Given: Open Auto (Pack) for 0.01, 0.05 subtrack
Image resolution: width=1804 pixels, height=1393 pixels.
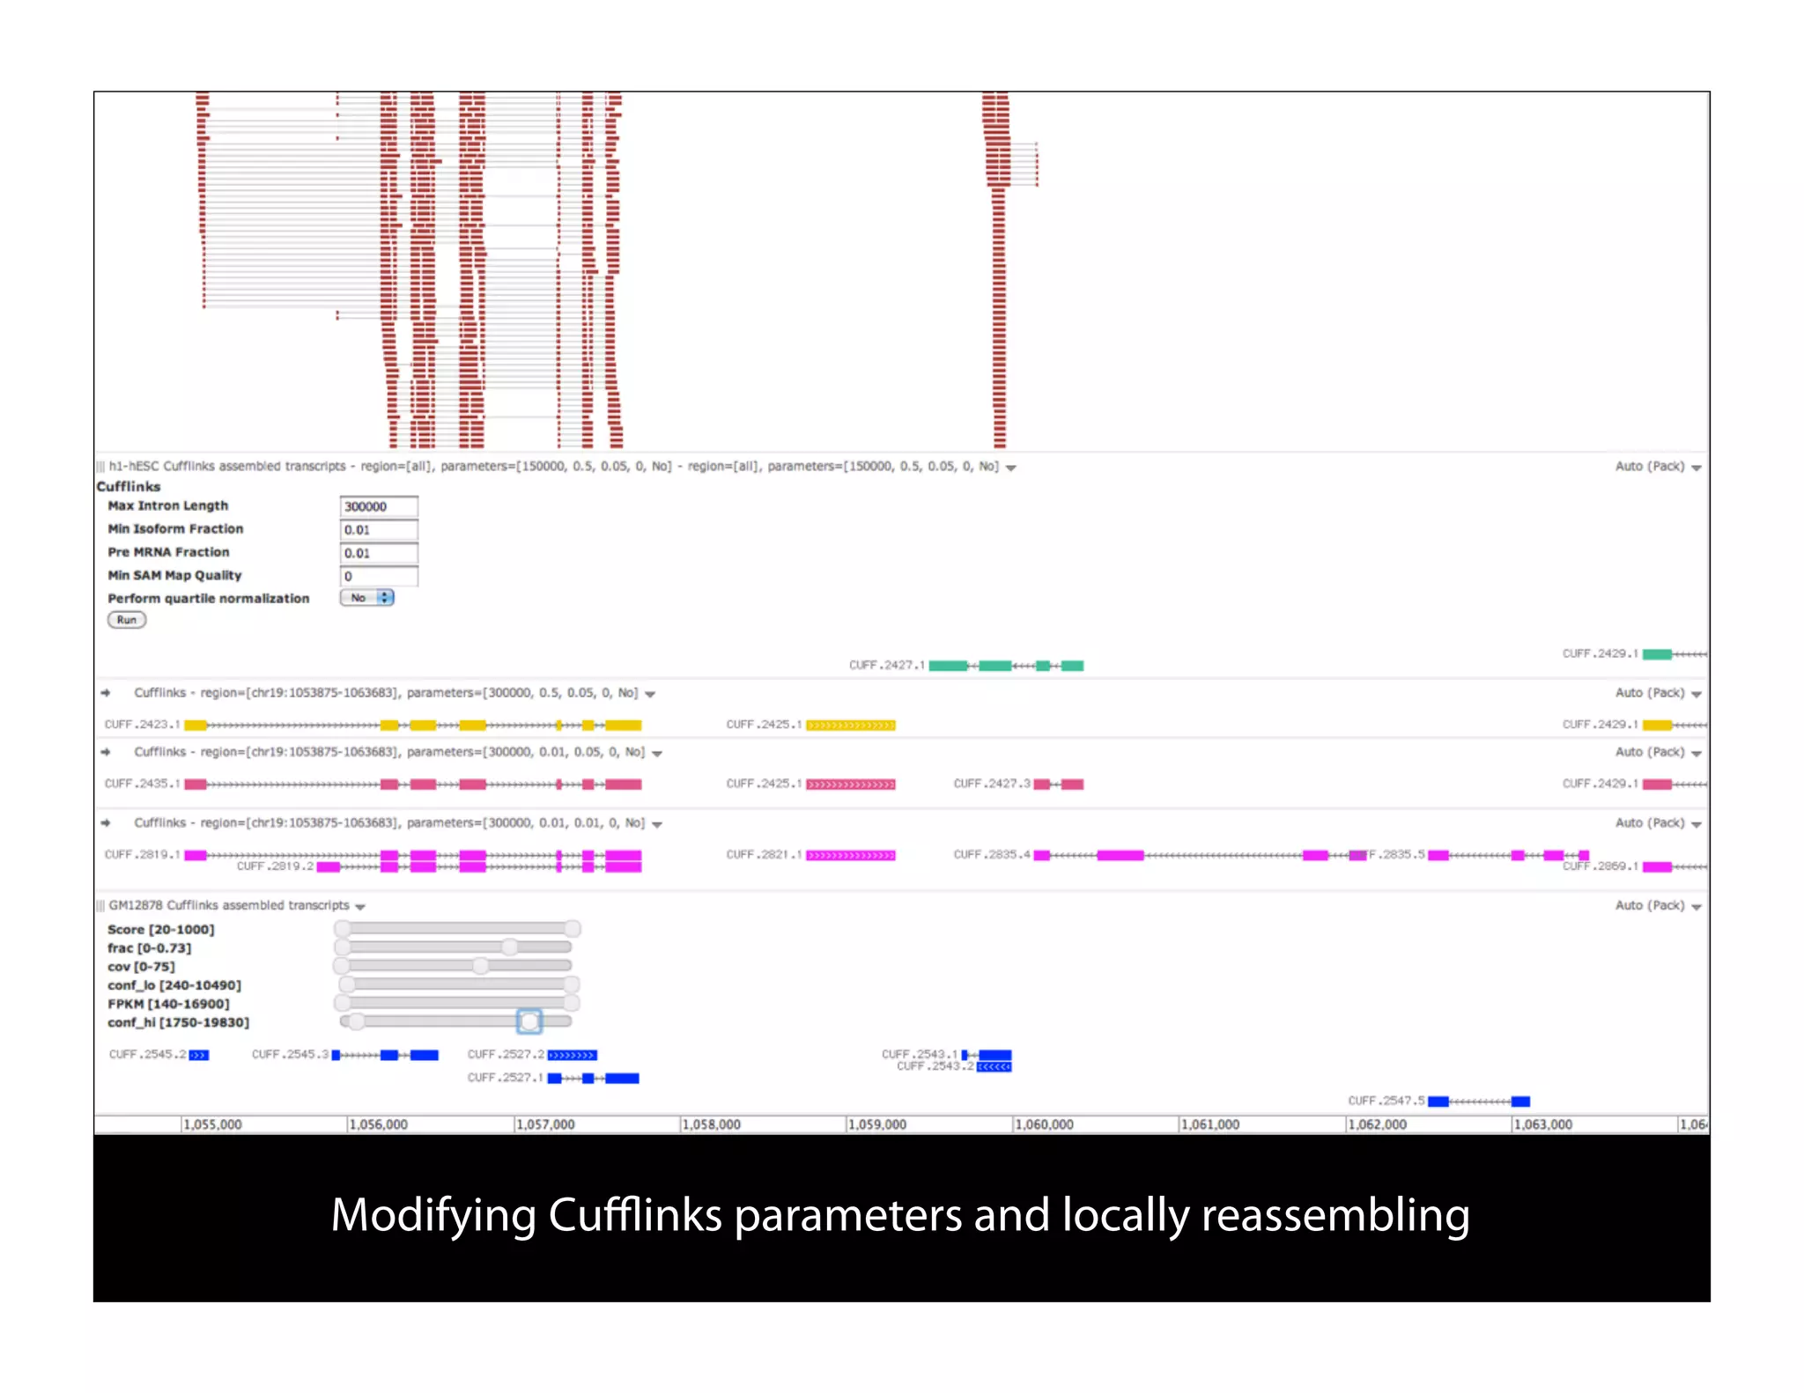Looking at the screenshot, I should (x=1658, y=752).
